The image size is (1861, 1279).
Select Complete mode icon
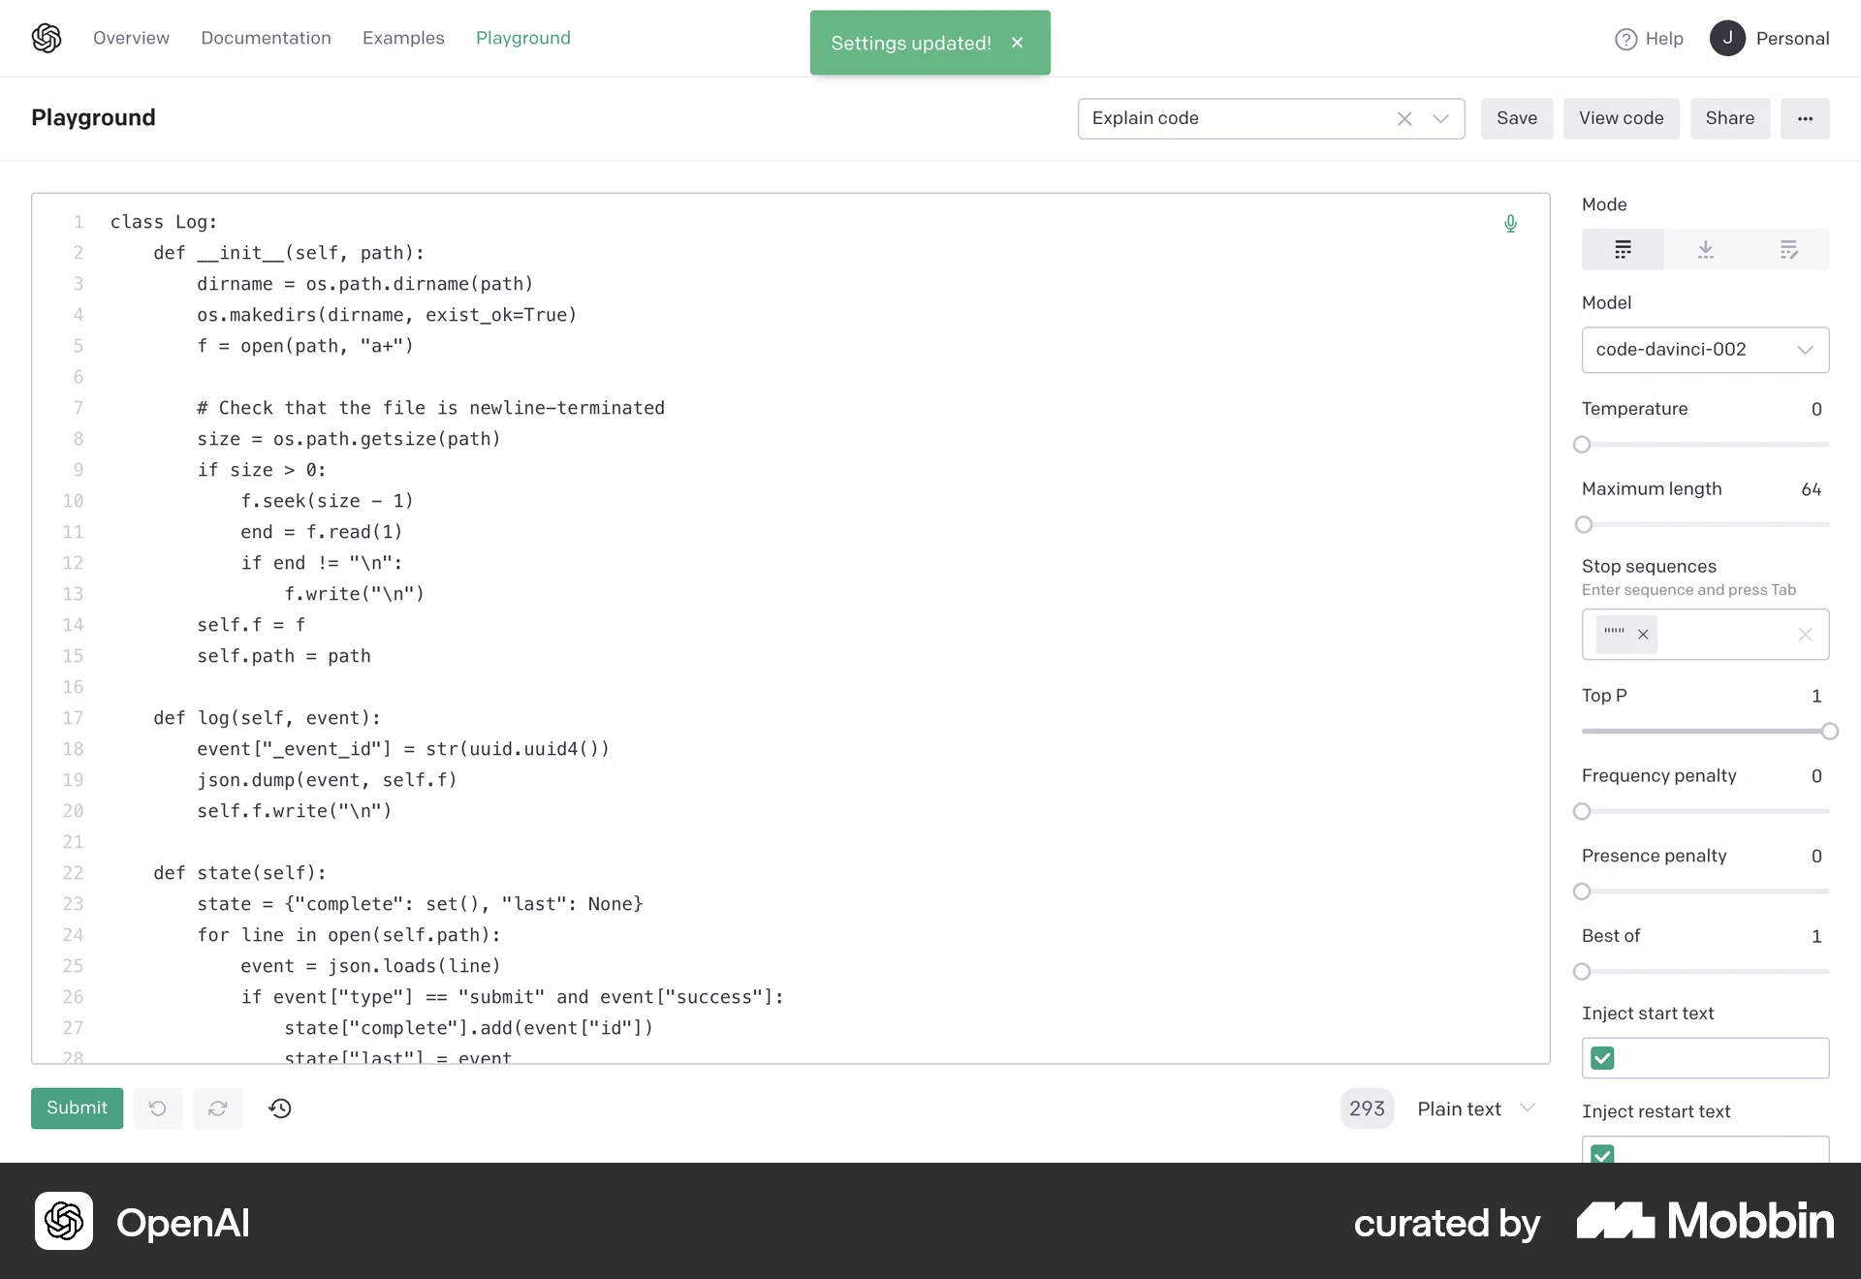tap(1624, 249)
